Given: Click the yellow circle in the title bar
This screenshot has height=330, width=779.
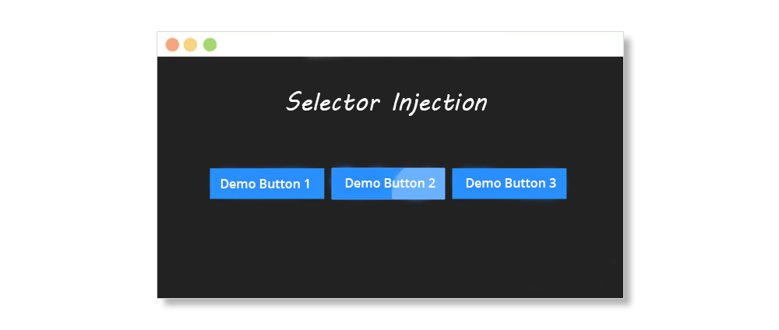Looking at the screenshot, I should pyautogui.click(x=191, y=44).
